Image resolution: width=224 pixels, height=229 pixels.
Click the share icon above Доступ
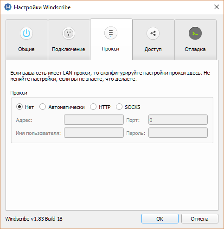point(153,33)
